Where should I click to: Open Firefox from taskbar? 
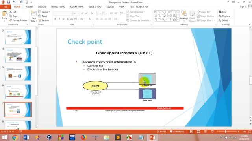point(83,137)
